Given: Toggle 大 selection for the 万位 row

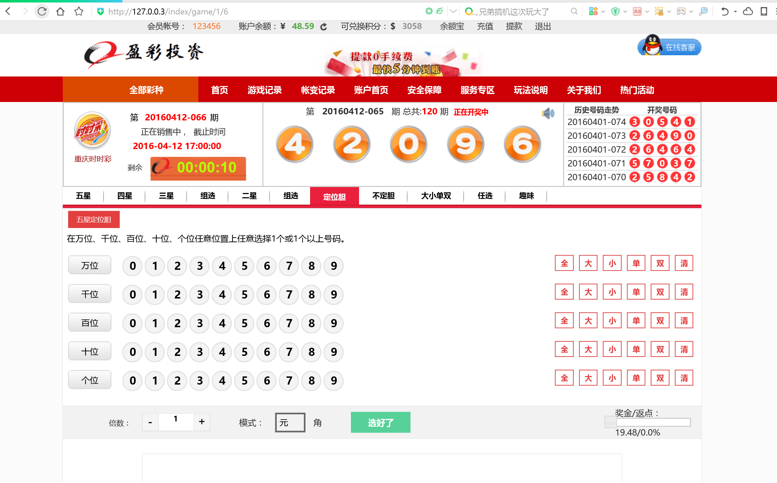Looking at the screenshot, I should coord(588,263).
